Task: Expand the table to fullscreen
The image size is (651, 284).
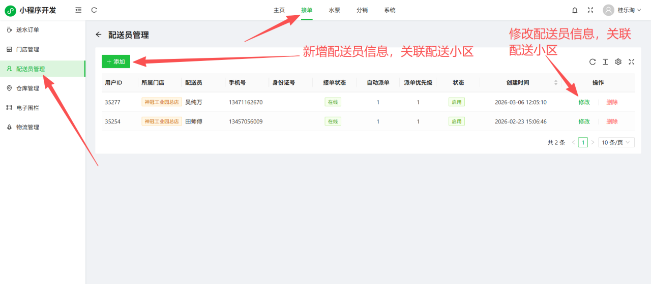Action: point(631,62)
